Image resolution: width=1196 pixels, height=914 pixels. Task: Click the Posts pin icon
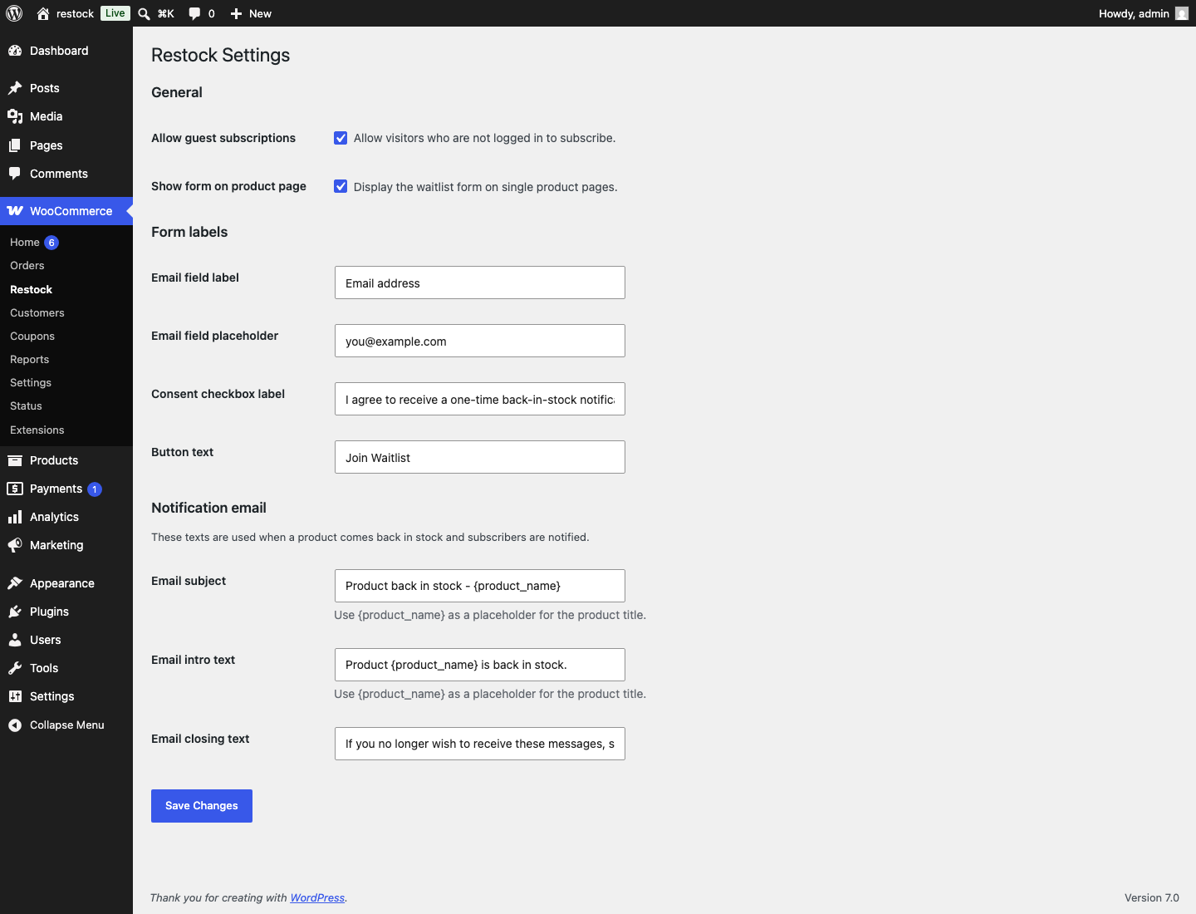coord(15,88)
